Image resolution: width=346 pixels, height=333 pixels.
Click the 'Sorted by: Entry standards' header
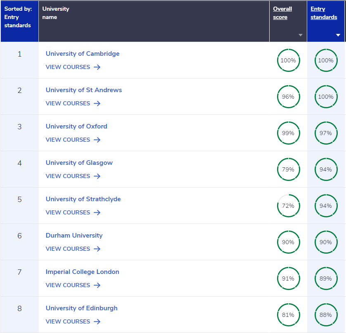pos(20,21)
